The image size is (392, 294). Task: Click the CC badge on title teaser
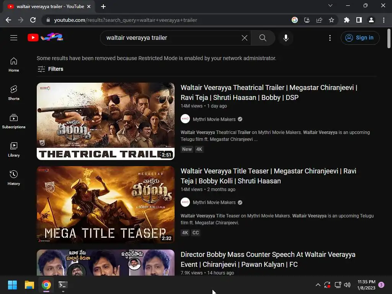pos(196,233)
